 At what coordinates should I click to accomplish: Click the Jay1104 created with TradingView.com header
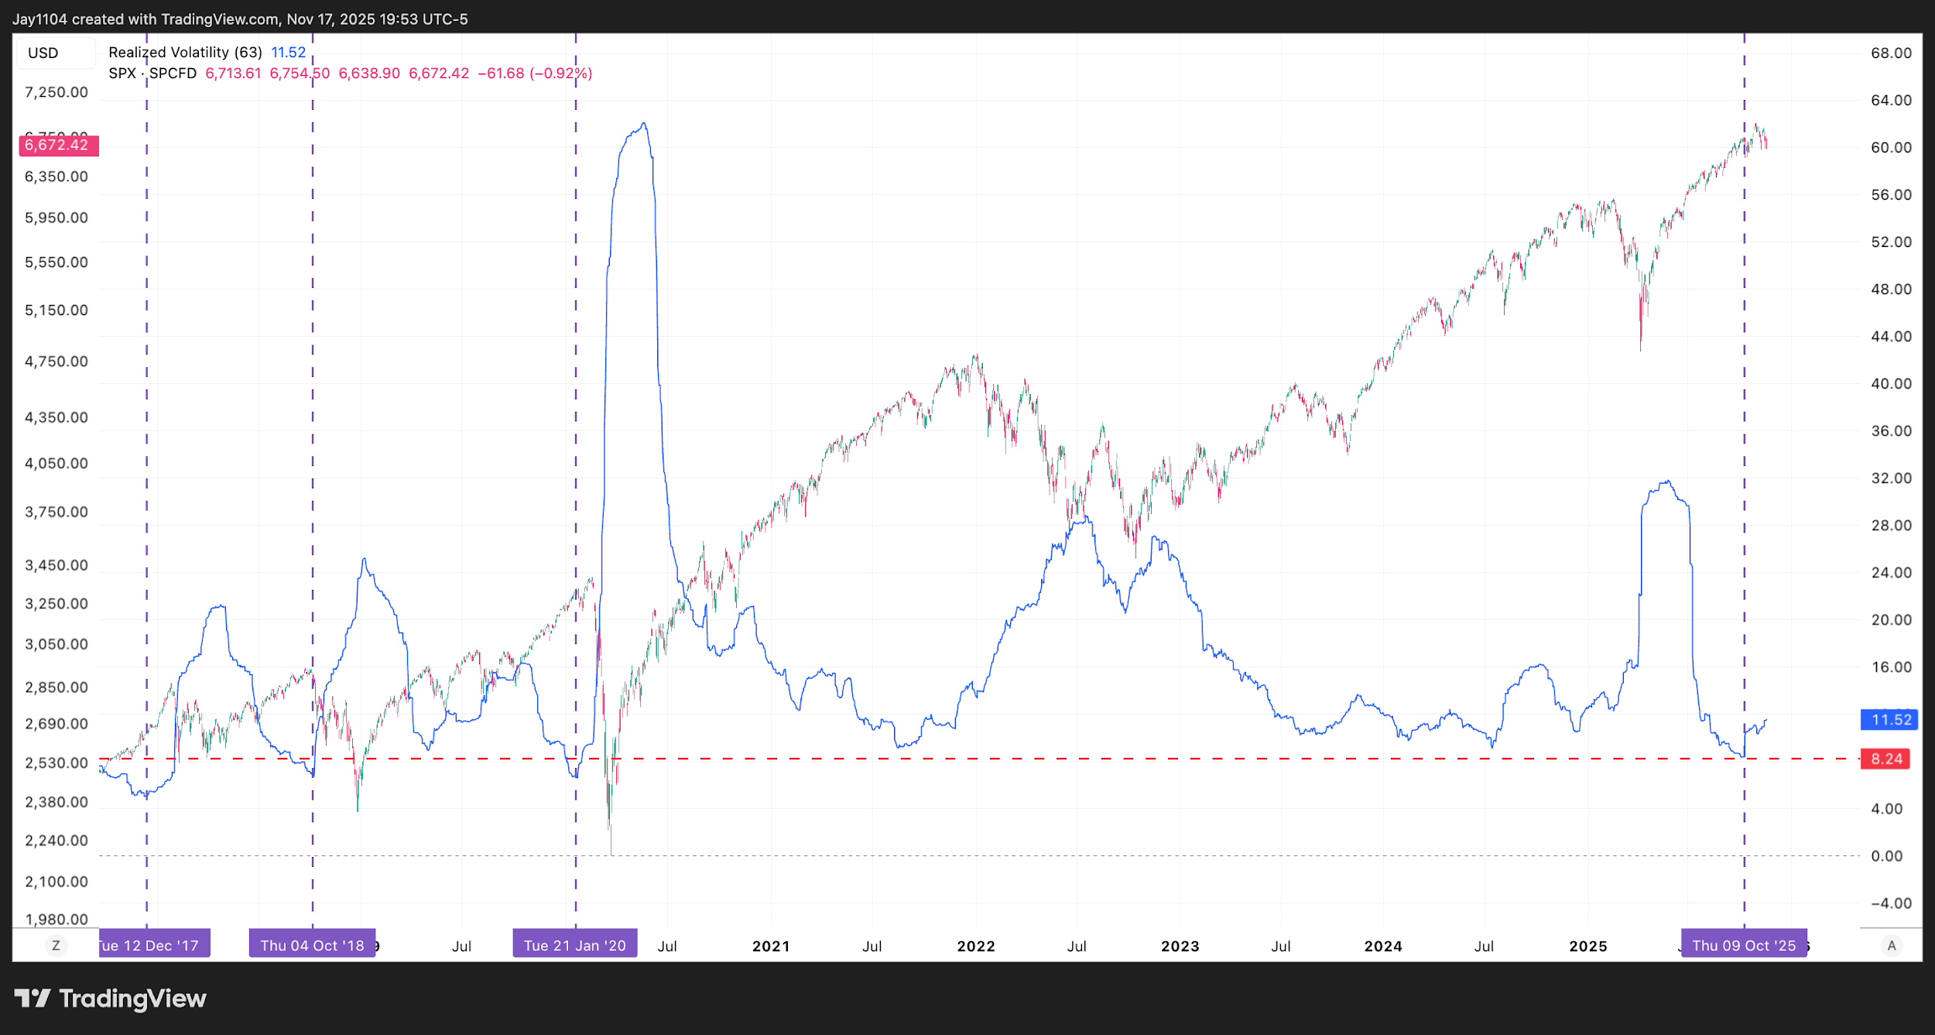[x=240, y=19]
